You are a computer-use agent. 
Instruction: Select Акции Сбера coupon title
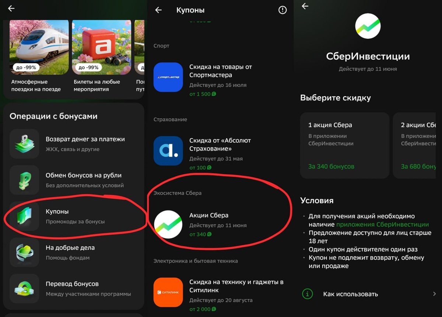pyautogui.click(x=209, y=215)
